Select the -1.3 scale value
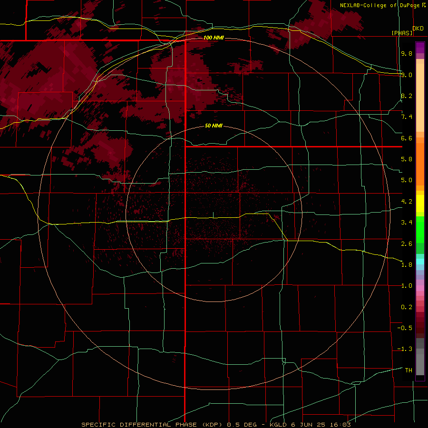The image size is (428, 428). 405,349
